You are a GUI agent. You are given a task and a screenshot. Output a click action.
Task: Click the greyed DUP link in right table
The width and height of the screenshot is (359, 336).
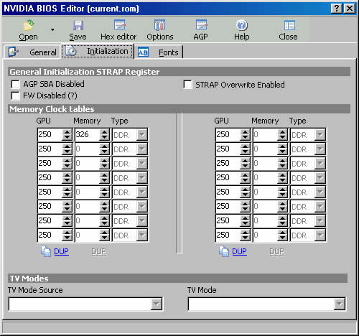coord(277,251)
